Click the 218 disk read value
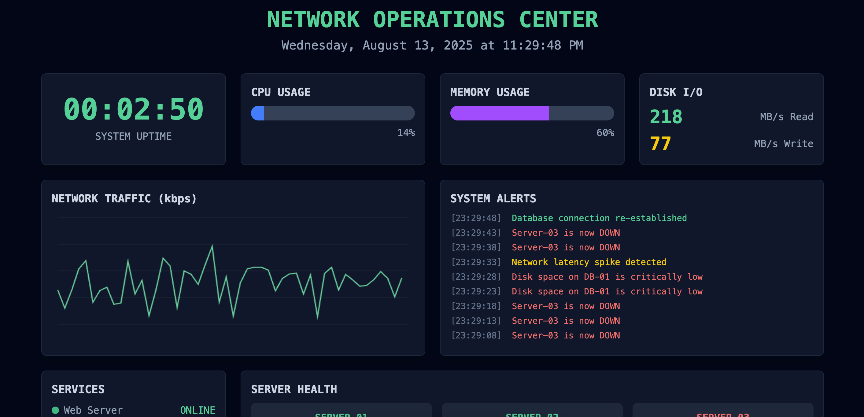 click(x=666, y=116)
